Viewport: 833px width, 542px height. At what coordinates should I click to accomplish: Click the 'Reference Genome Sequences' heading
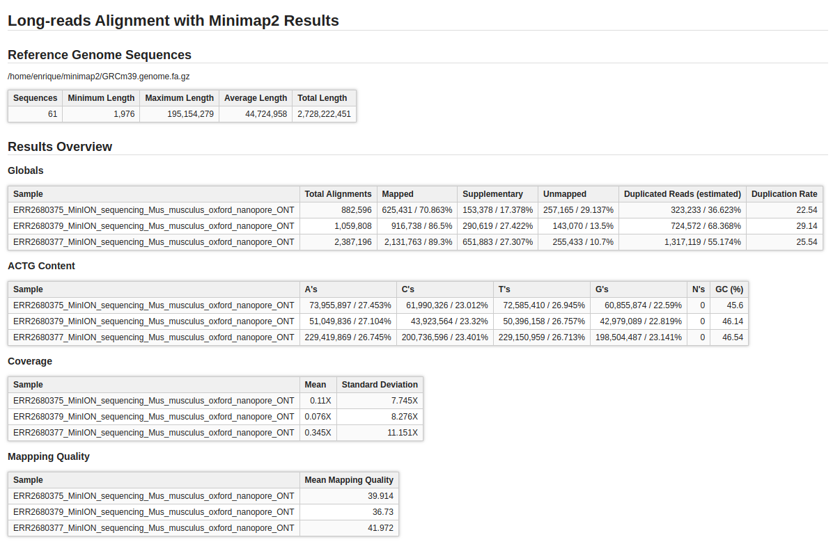100,55
